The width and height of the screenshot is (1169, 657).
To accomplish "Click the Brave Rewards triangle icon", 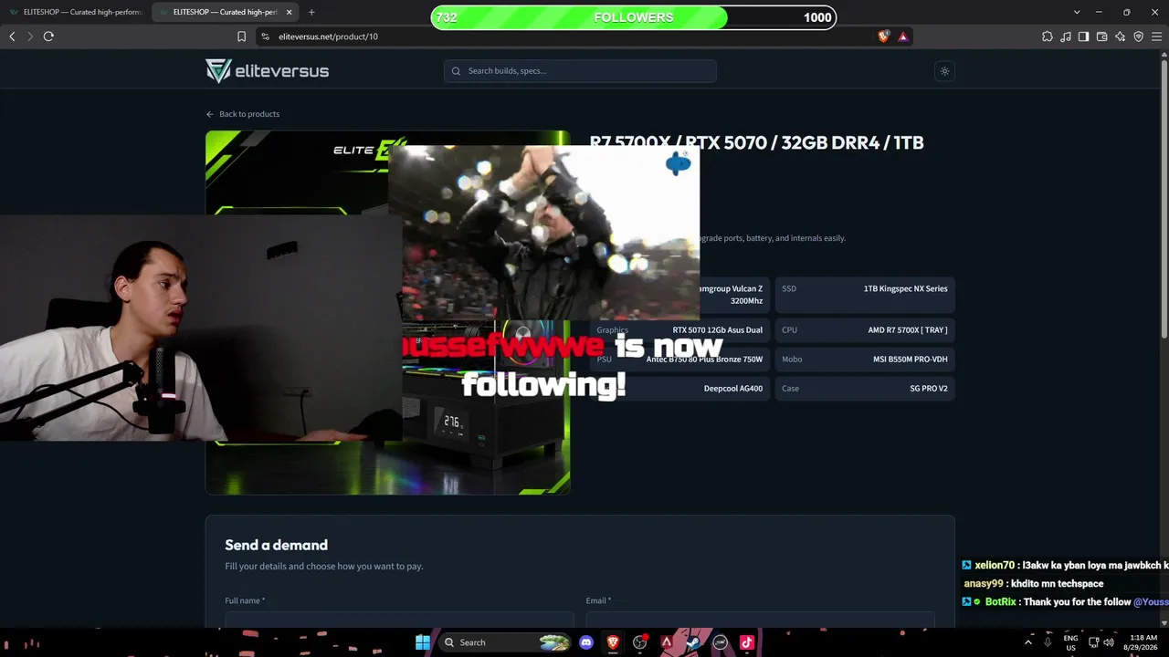I will coord(903,36).
